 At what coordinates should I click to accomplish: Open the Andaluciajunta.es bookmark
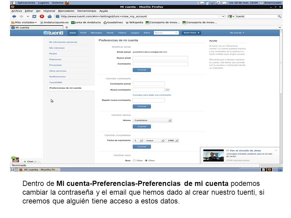point(54,22)
